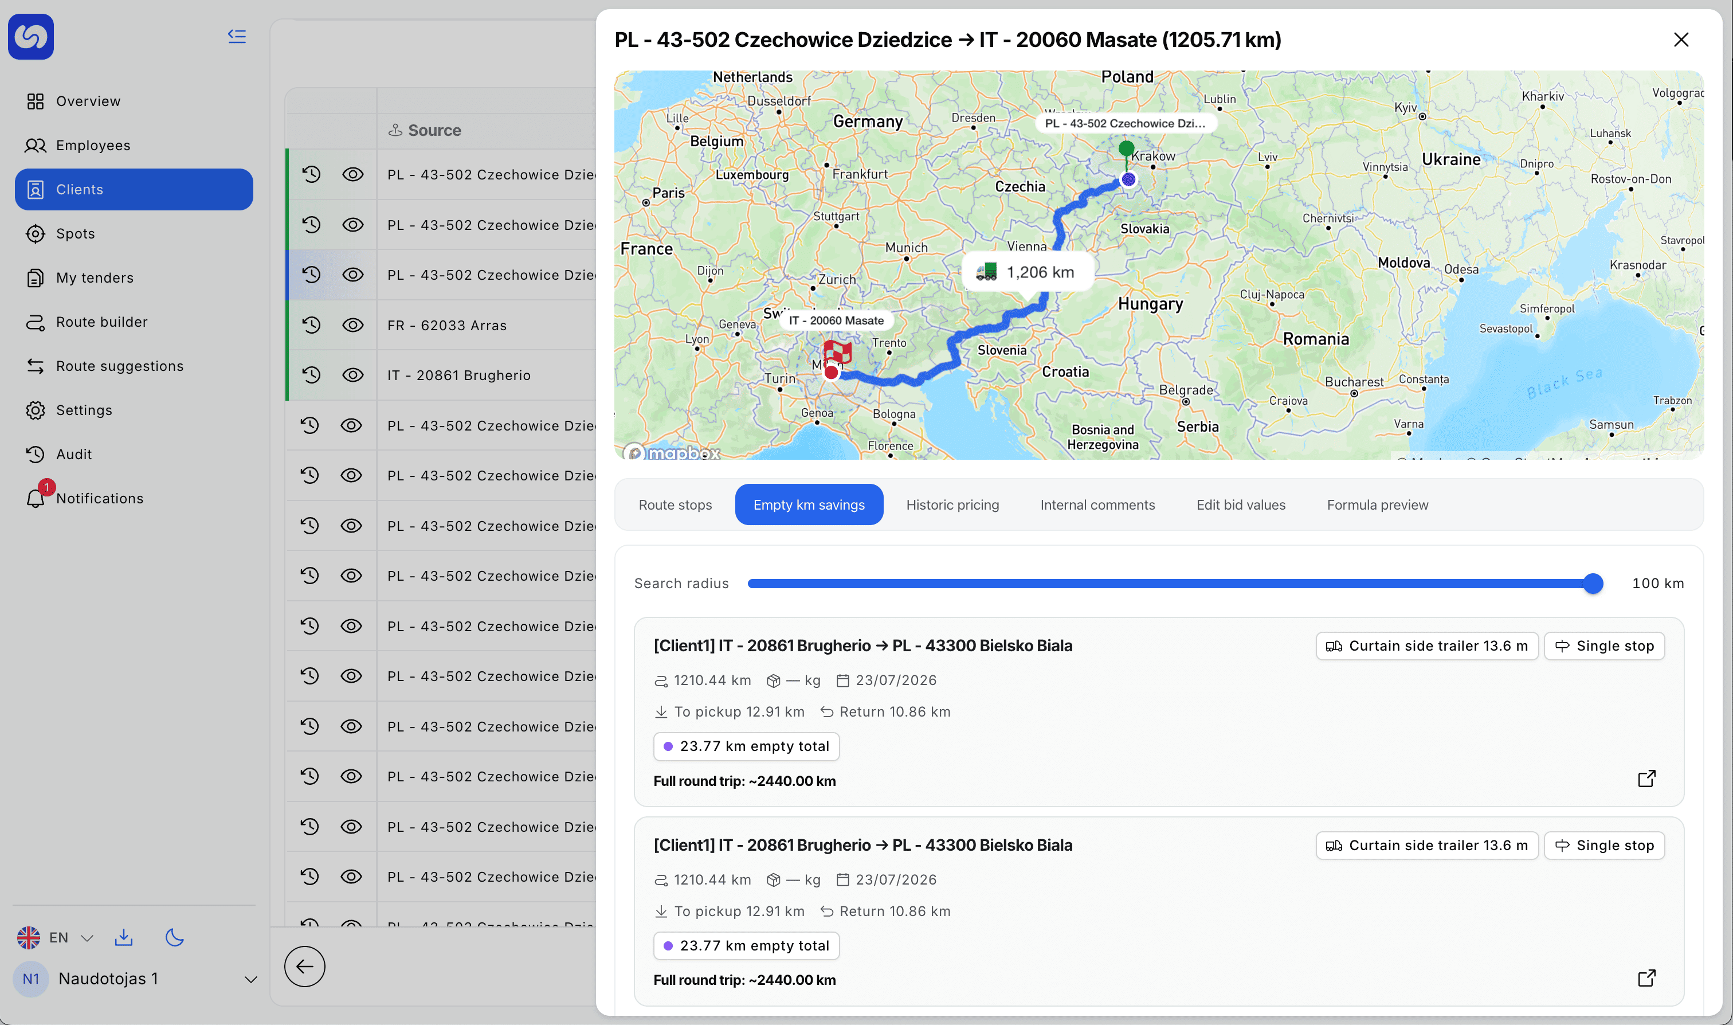Open Route suggestions
Image resolution: width=1733 pixels, height=1025 pixels.
(x=134, y=366)
